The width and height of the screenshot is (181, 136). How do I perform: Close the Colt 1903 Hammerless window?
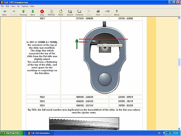pos(179,2)
